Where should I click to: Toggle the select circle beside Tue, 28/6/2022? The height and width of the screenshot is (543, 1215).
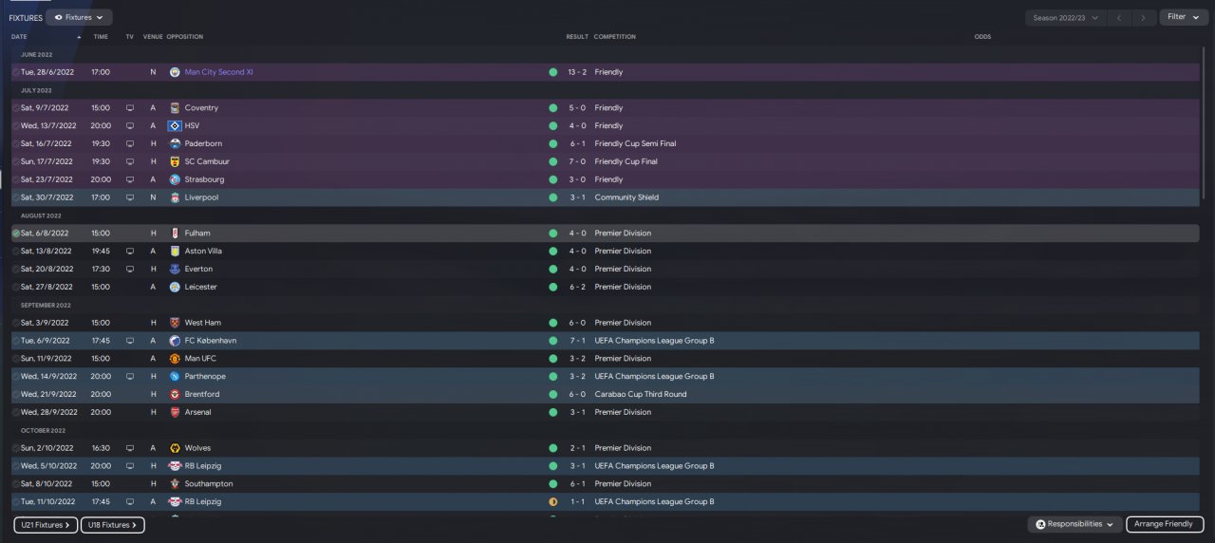click(x=16, y=72)
